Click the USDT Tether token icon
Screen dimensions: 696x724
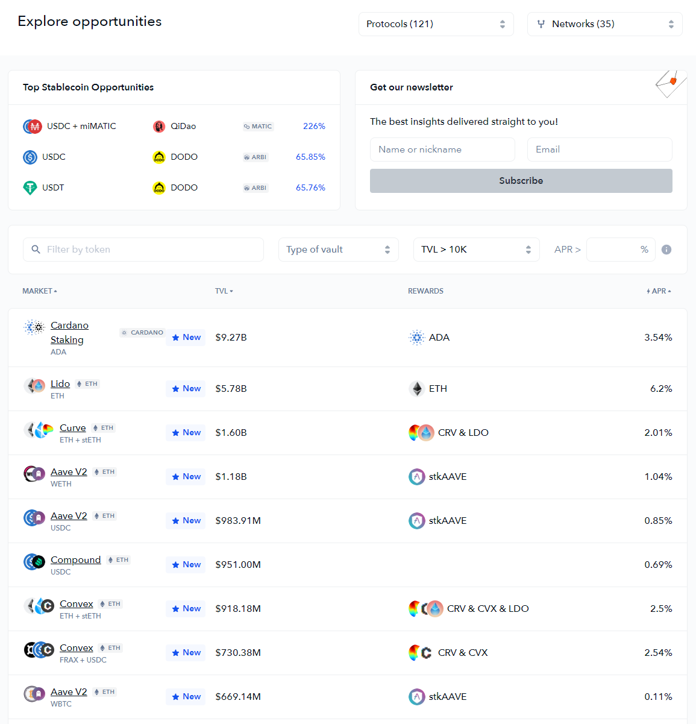pyautogui.click(x=30, y=188)
